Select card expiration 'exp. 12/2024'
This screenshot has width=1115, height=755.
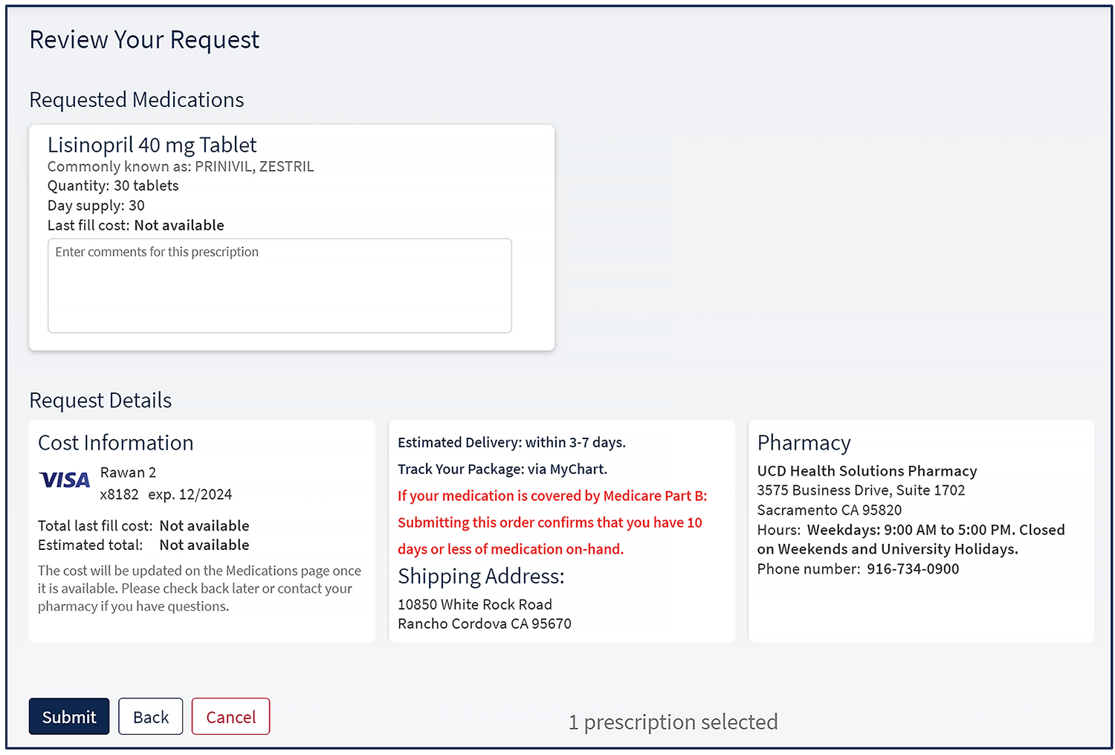click(190, 495)
